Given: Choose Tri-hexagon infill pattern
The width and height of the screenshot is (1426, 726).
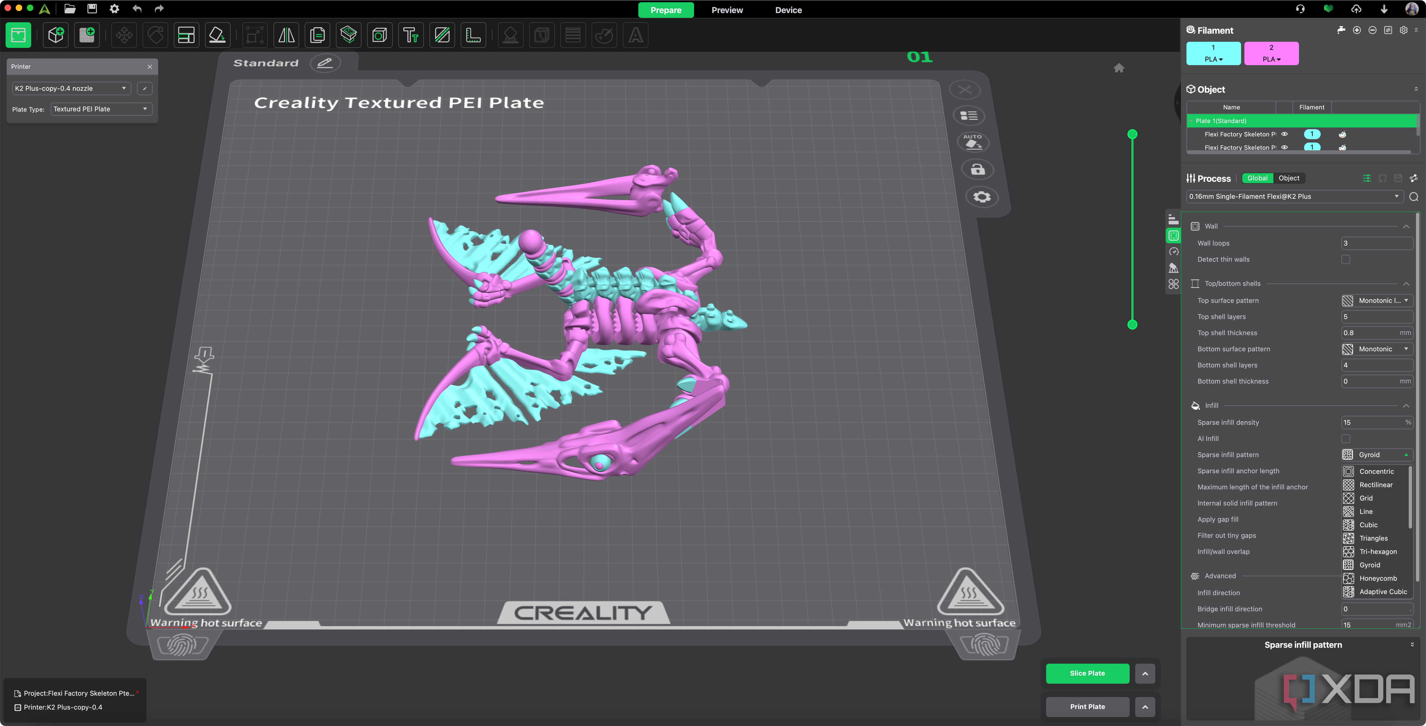Looking at the screenshot, I should coord(1376,552).
